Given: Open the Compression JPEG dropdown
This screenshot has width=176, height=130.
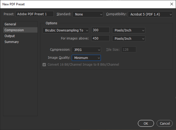Looking at the screenshot, I should click(x=86, y=50).
